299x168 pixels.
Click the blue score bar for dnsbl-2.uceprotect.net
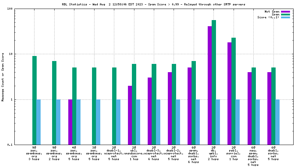[178, 122]
